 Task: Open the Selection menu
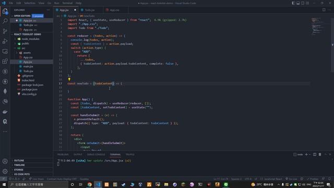[30, 3]
